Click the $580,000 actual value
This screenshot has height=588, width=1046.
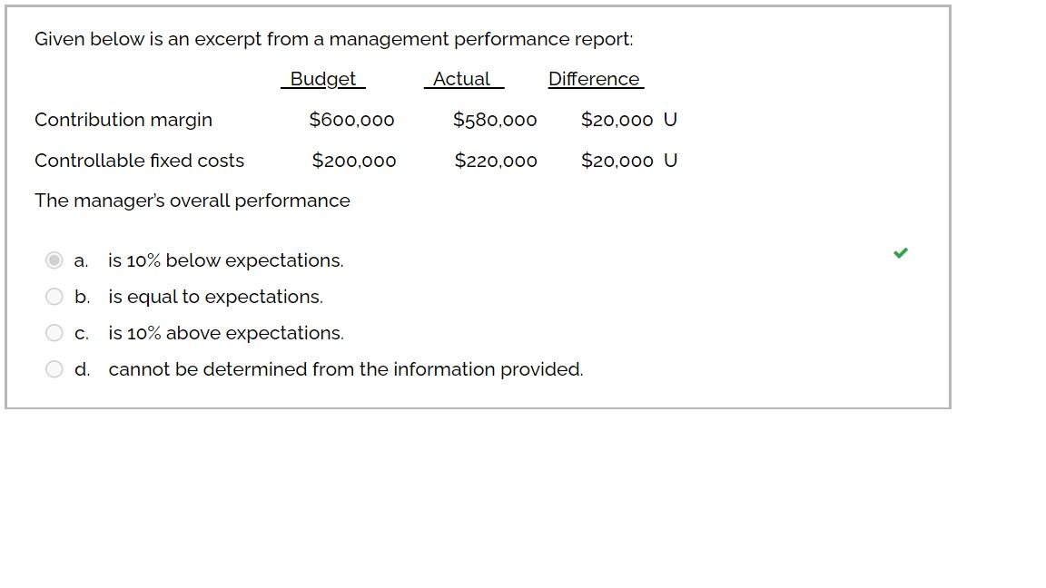(x=495, y=120)
